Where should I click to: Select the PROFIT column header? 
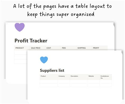click(x=96, y=48)
